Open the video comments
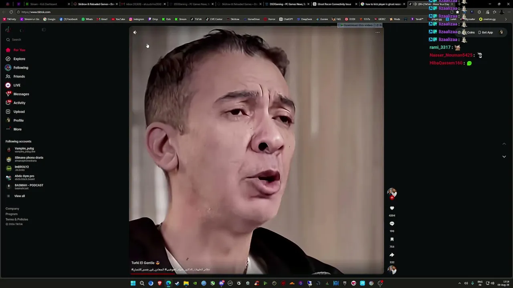 pos(392,224)
